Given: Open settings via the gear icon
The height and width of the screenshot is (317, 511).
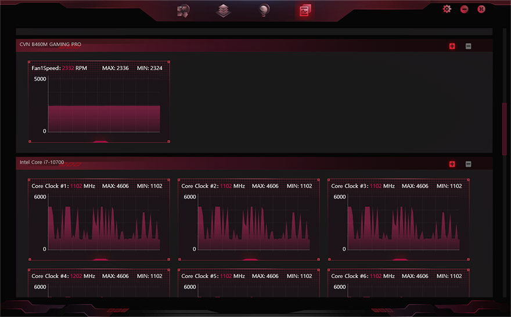Looking at the screenshot, I should 447,9.
